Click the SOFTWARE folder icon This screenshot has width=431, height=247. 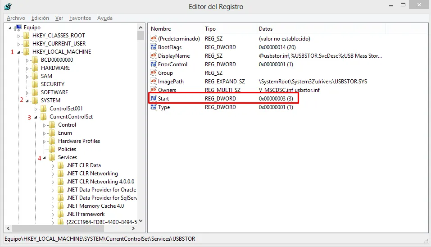(35, 92)
